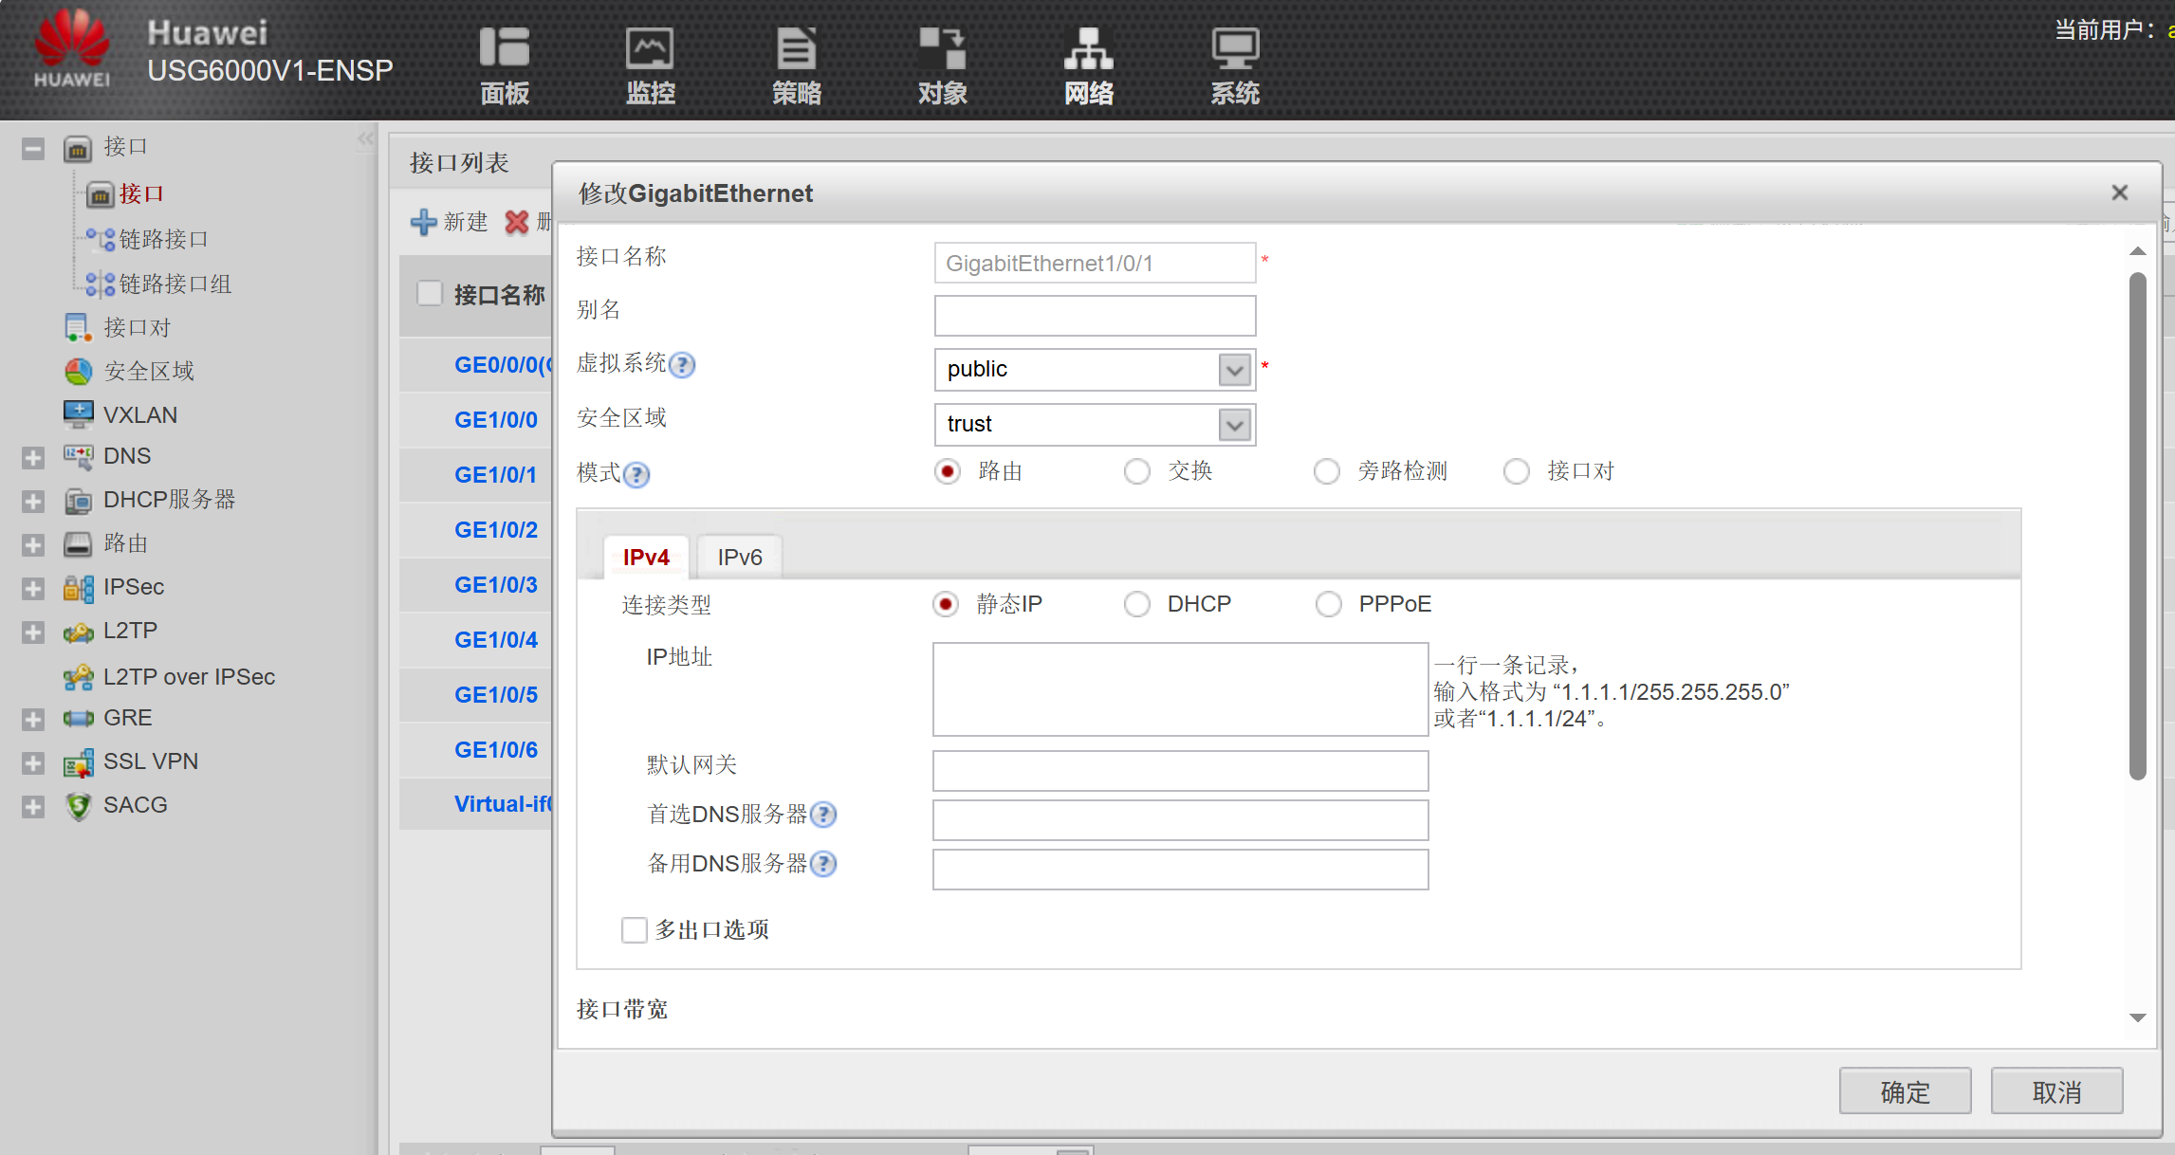
Task: Select 交换 mode radio button
Action: pyautogui.click(x=1136, y=471)
